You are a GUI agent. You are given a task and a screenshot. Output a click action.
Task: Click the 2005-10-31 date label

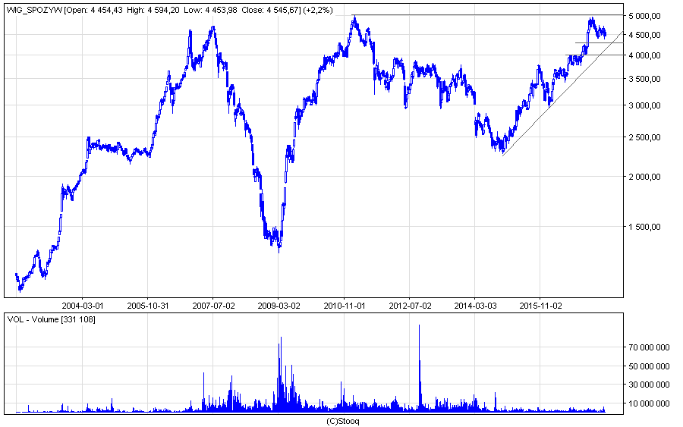[x=148, y=306]
